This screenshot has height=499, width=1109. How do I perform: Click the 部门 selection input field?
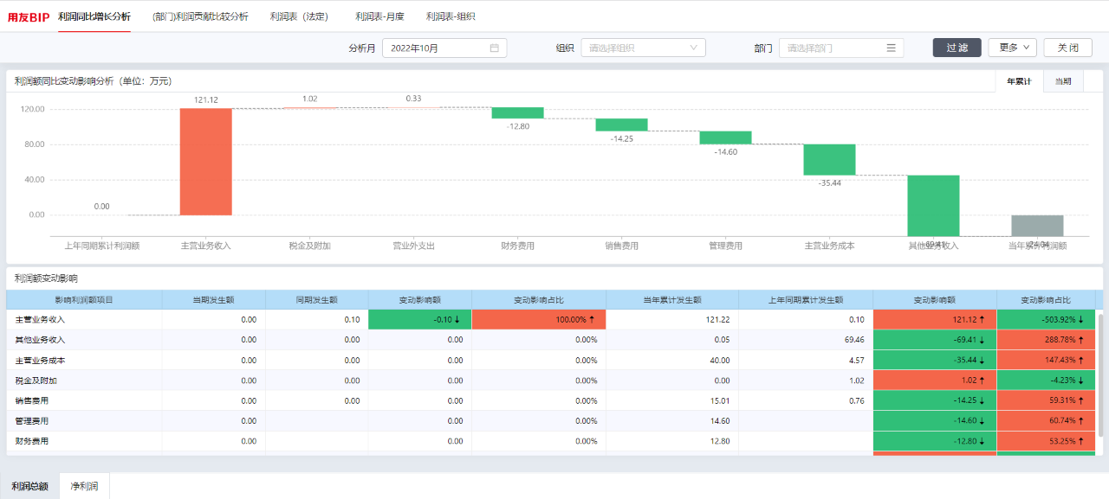coord(840,48)
